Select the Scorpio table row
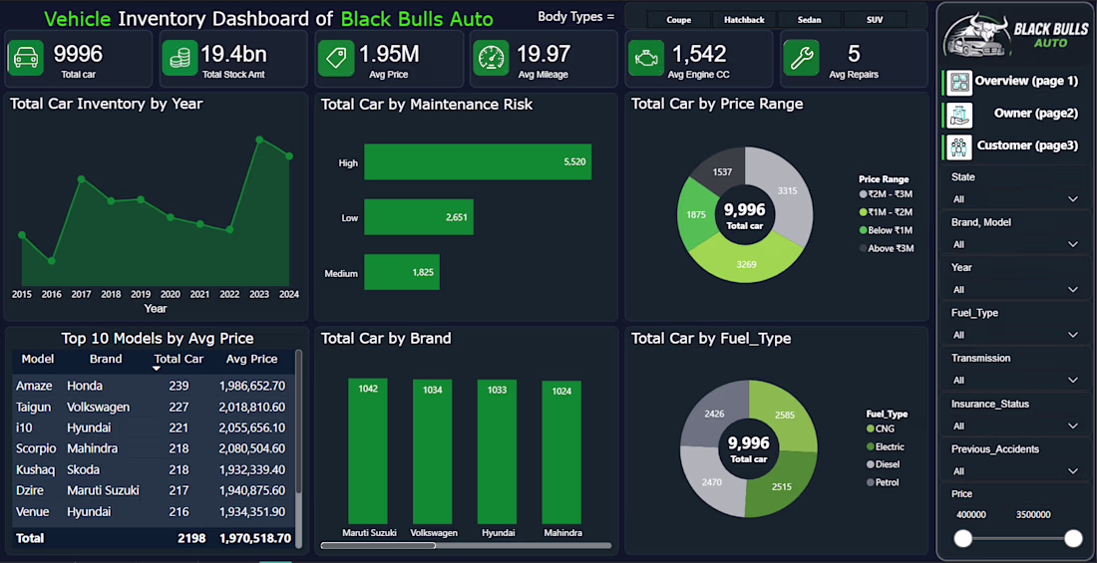 (153, 449)
